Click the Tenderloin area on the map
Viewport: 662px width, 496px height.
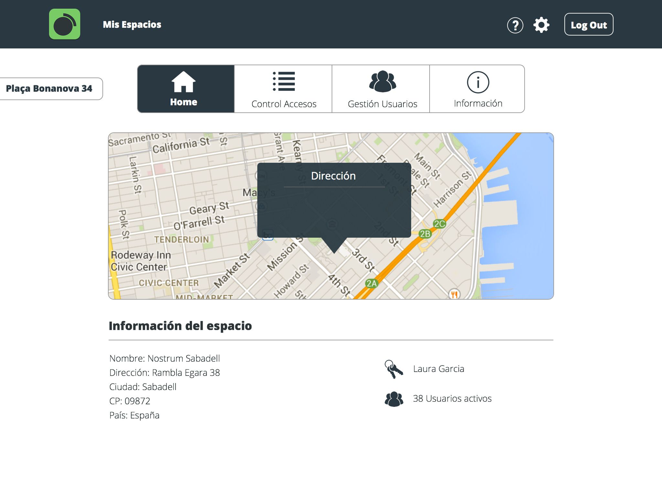181,240
